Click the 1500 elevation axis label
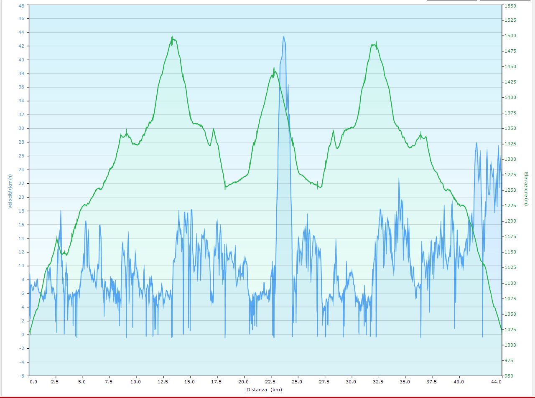The width and height of the screenshot is (535, 398). (510, 35)
